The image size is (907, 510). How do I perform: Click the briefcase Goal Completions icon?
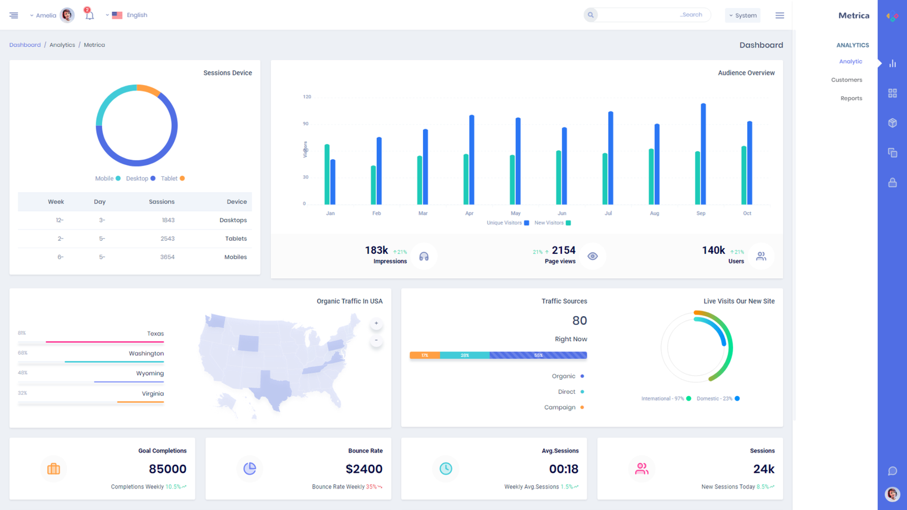54,469
